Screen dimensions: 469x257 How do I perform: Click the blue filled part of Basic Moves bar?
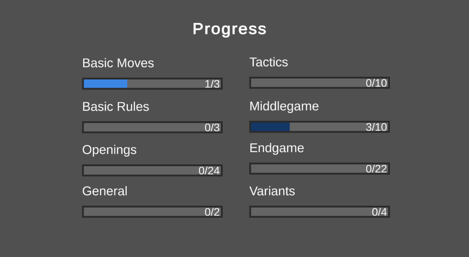(x=105, y=84)
